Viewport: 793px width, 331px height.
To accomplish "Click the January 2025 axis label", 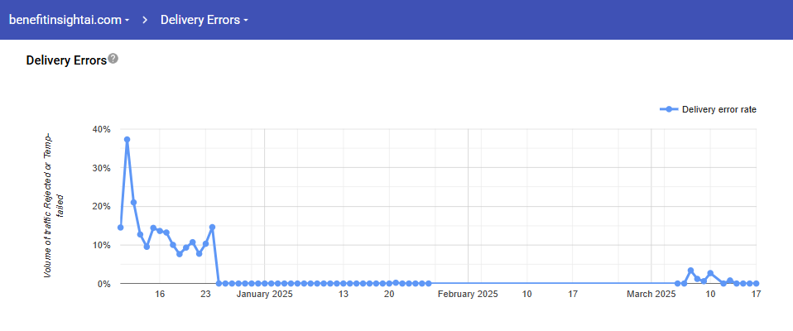I will pyautogui.click(x=264, y=294).
